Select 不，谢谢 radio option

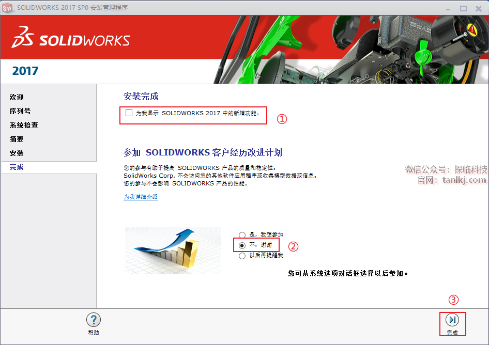(242, 245)
